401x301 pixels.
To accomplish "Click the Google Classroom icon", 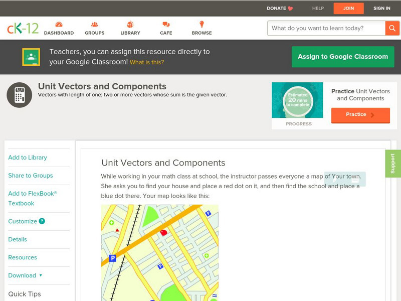I will coord(31,57).
